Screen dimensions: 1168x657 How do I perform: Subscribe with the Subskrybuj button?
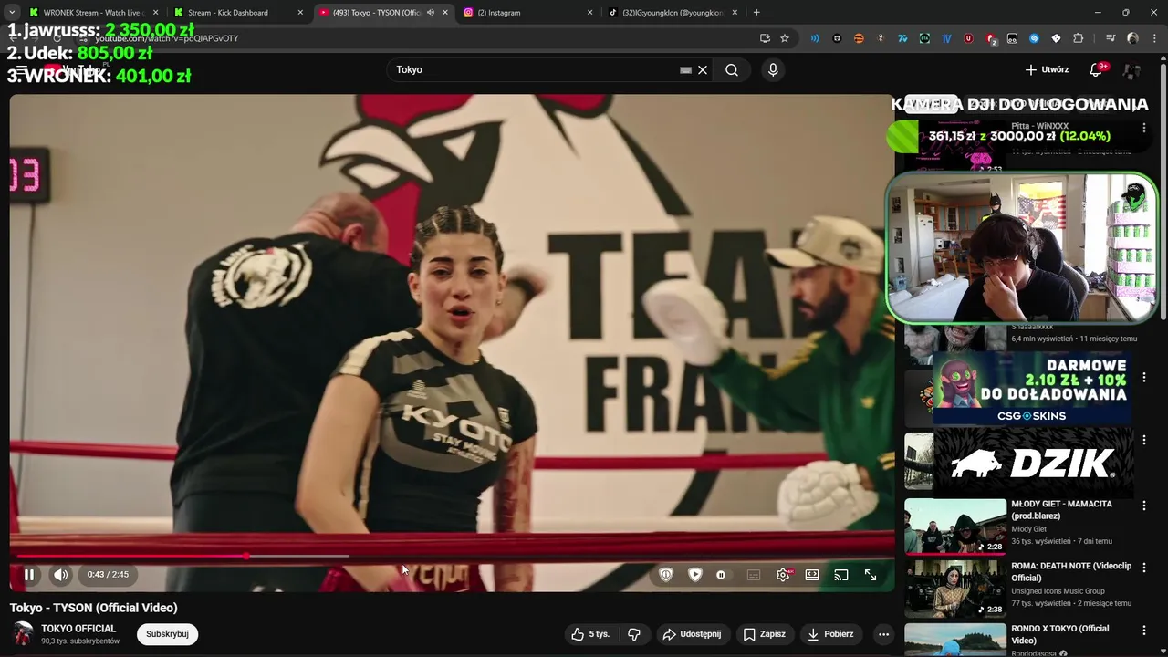coord(167,634)
